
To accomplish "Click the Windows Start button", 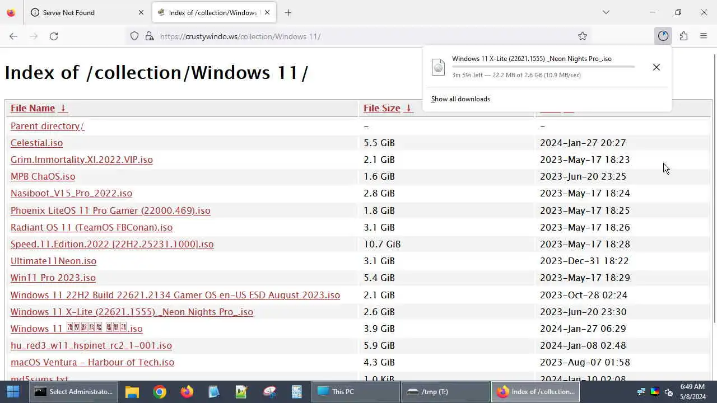I will [13, 392].
